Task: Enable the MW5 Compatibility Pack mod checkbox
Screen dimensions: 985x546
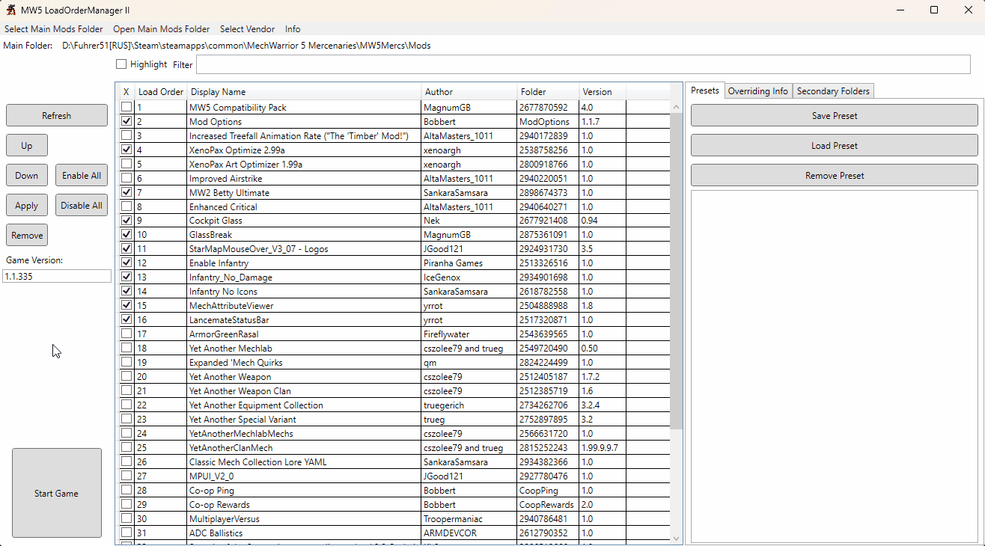Action: pos(126,108)
